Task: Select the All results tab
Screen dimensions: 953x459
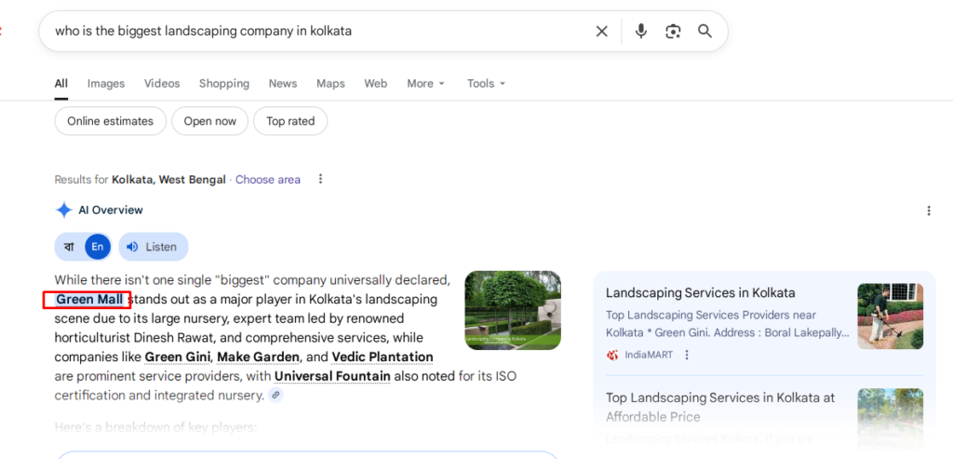Action: tap(60, 83)
